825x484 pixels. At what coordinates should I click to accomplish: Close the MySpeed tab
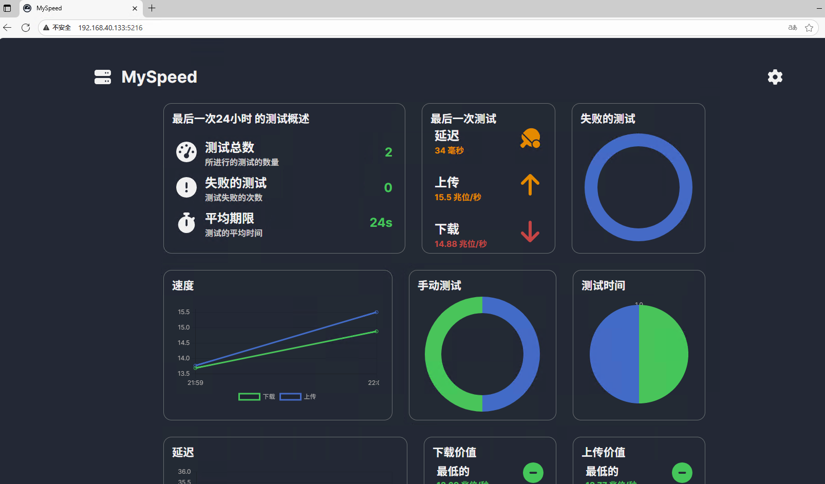point(135,8)
